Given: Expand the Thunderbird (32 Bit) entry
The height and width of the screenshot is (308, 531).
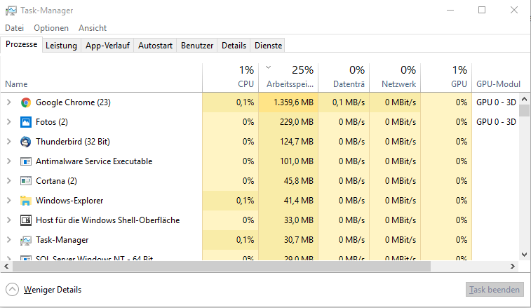Looking at the screenshot, I should tap(9, 142).
